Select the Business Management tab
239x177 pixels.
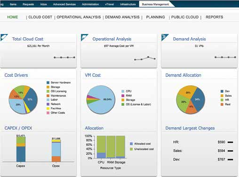(155, 4)
